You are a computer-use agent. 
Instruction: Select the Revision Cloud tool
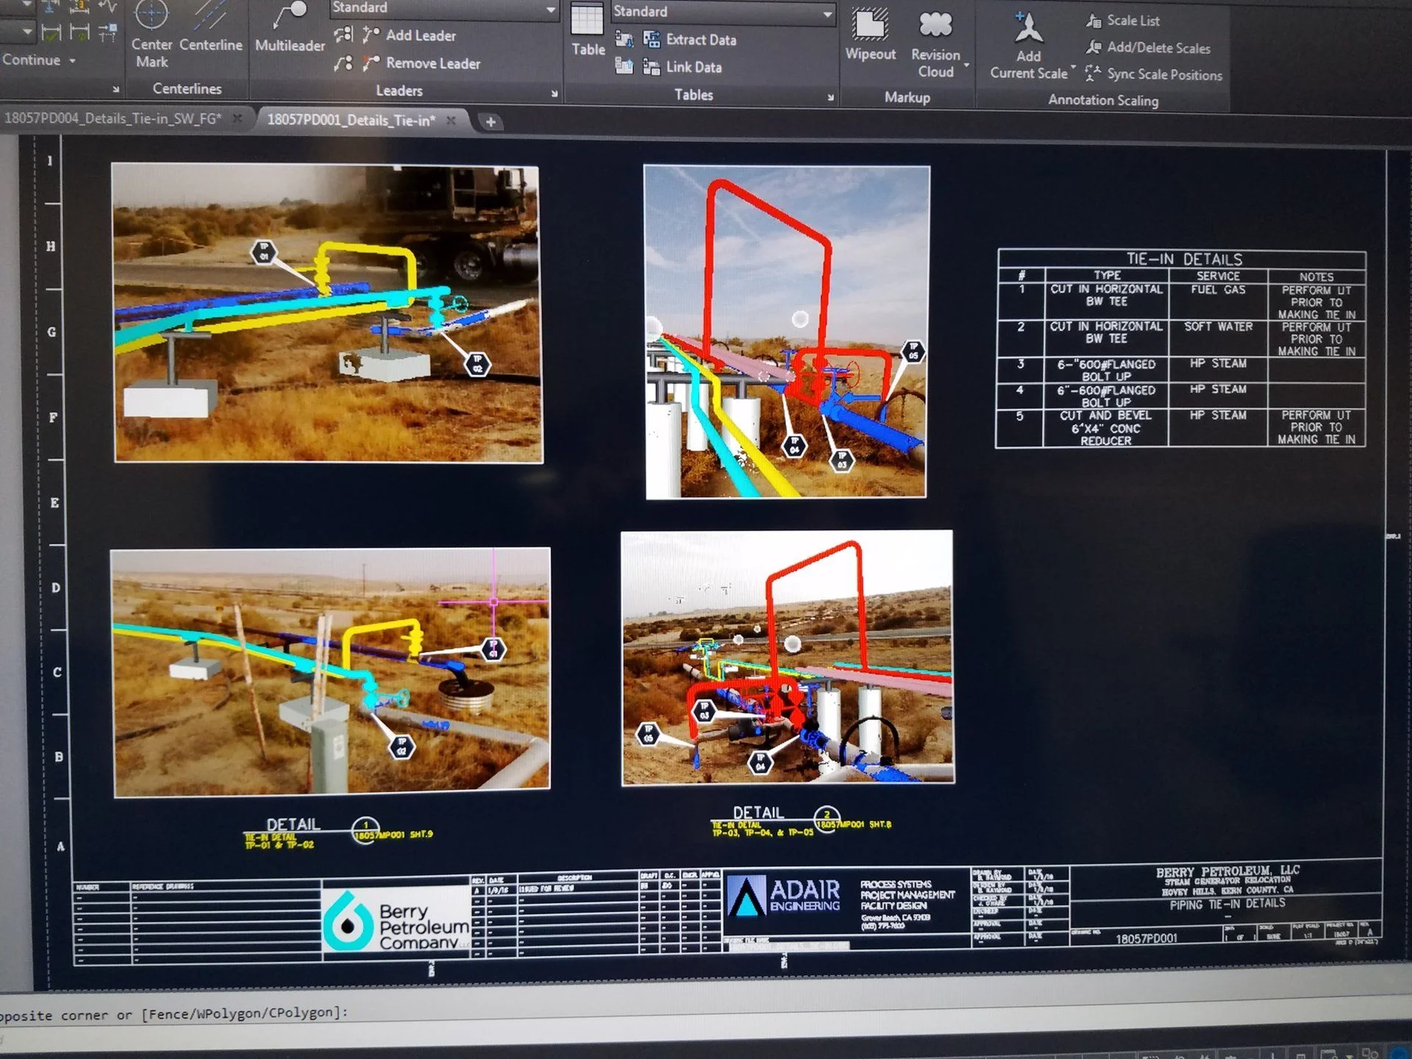(x=935, y=44)
